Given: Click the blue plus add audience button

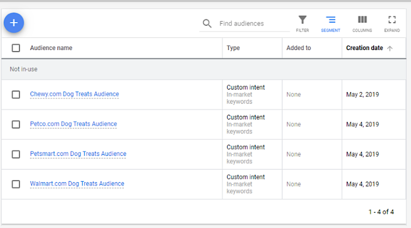Looking at the screenshot, I should point(14,23).
